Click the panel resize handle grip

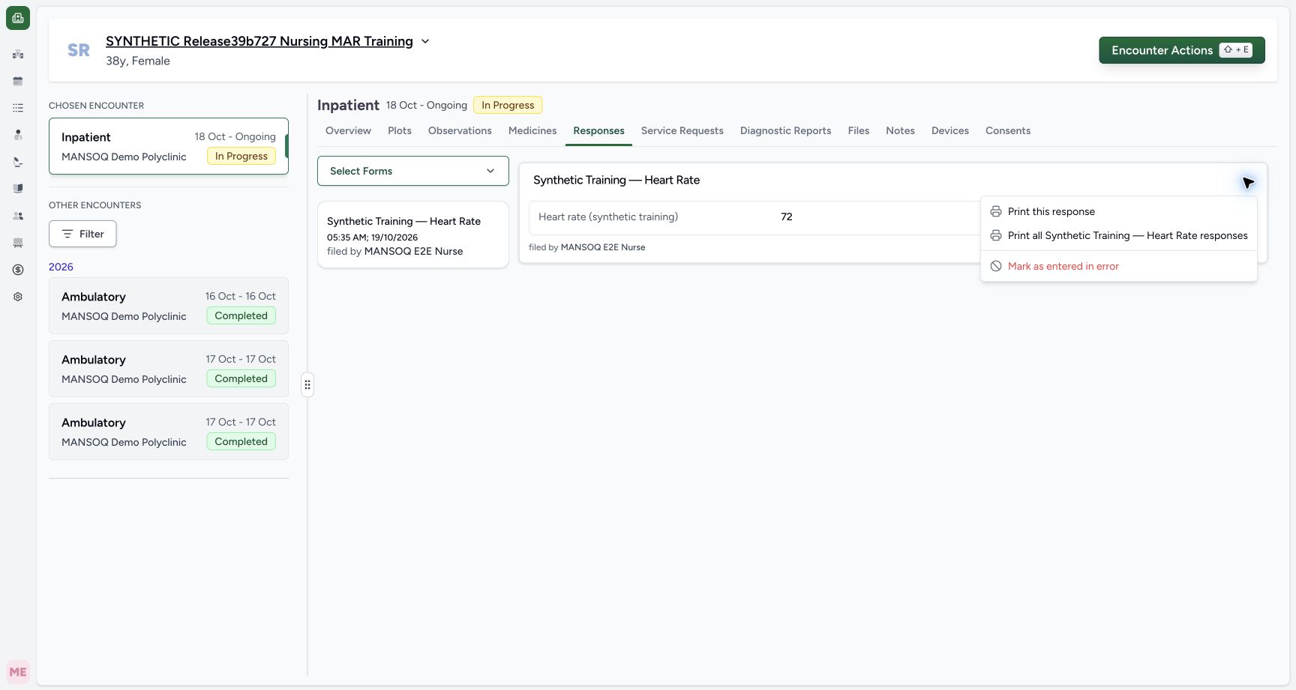pyautogui.click(x=307, y=385)
